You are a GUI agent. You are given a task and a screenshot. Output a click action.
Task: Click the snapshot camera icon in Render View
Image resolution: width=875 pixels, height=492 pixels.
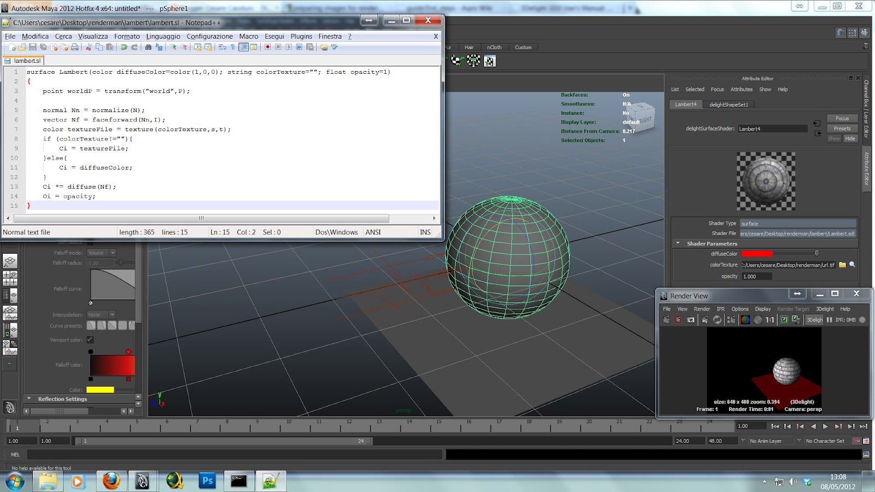[x=691, y=320]
